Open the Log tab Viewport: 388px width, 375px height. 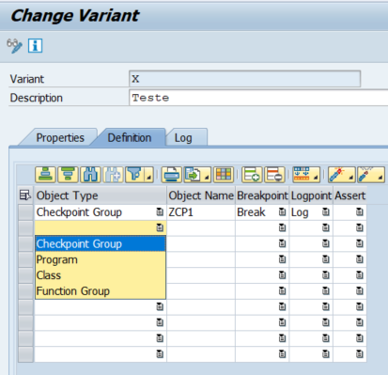[183, 138]
